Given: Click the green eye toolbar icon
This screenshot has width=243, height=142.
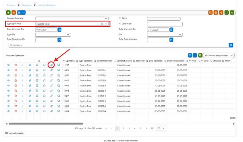Looking at the screenshot, I should tap(232, 13).
